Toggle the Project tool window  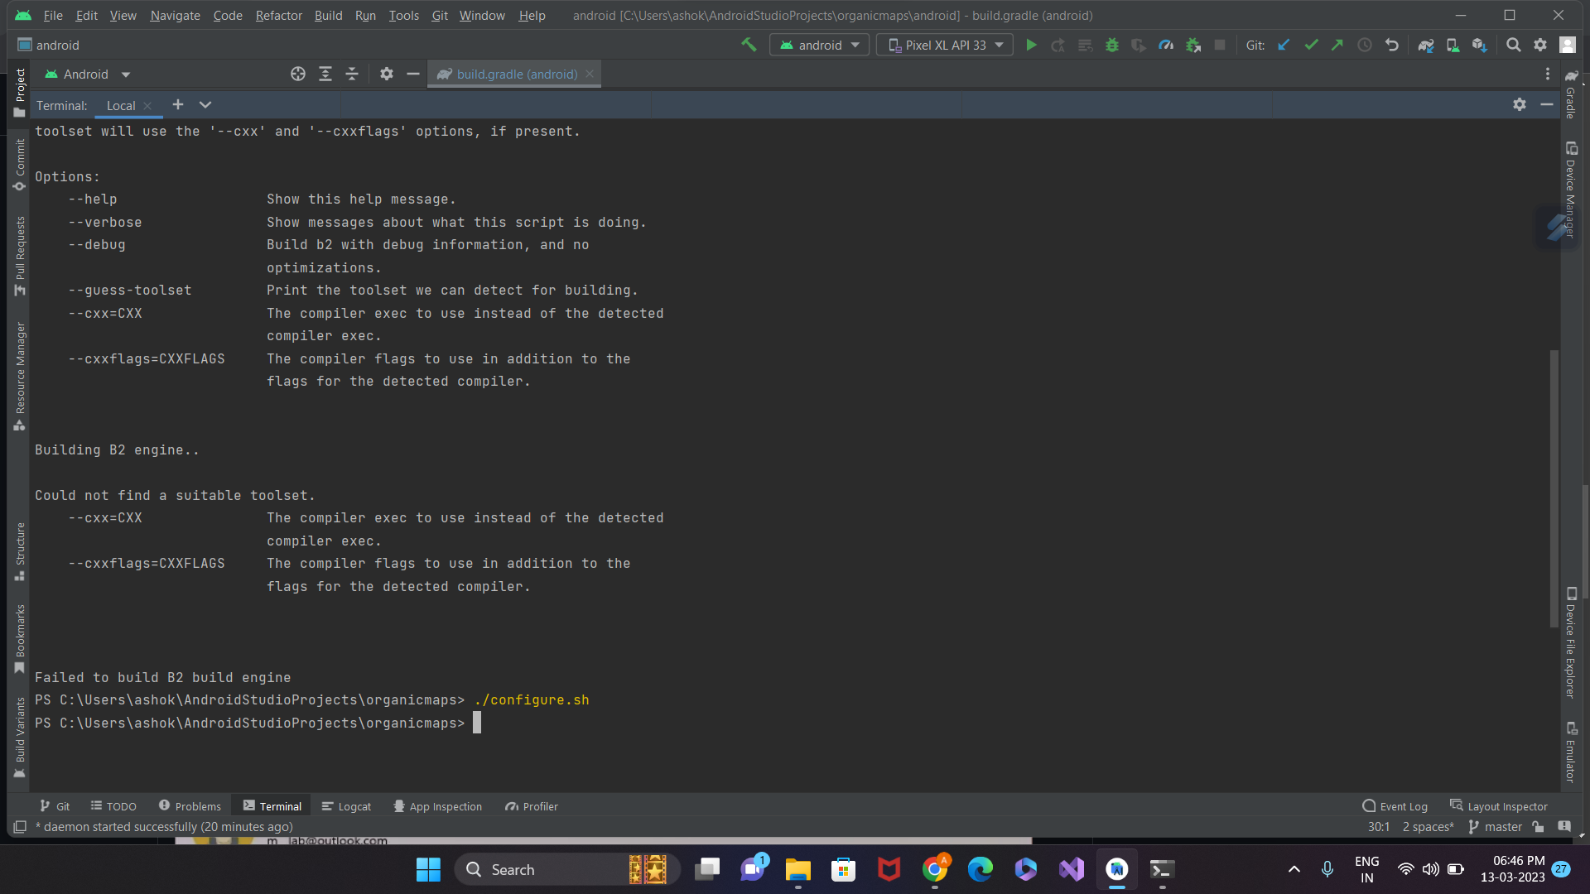[20, 92]
